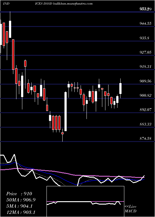This screenshot has width=155, height=217.
Task: Click the IND title text at top left
Action: (6, 4)
